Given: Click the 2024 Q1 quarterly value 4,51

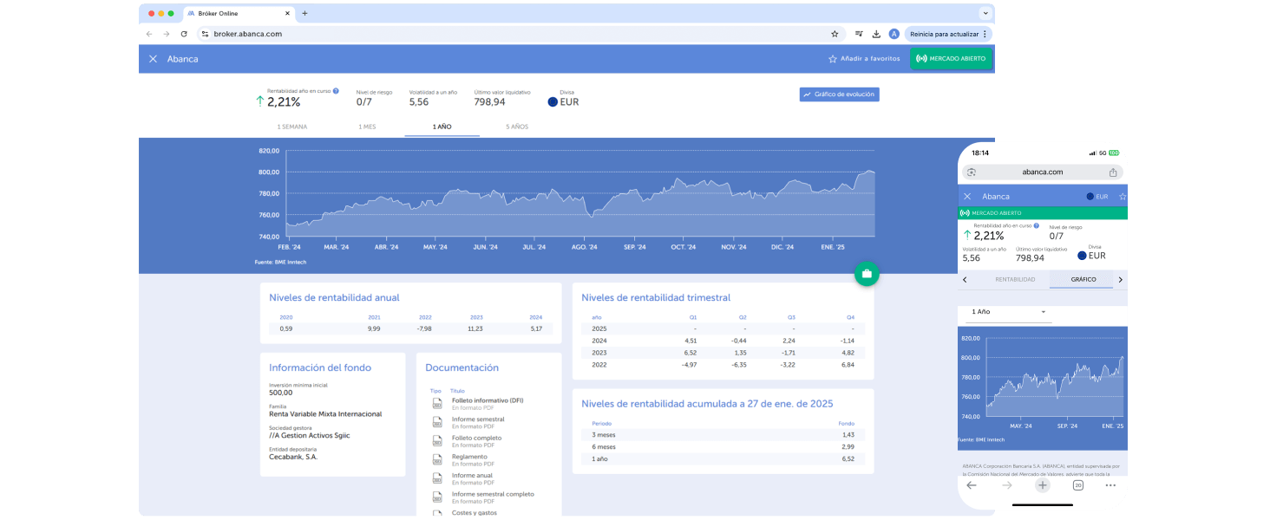Looking at the screenshot, I should [691, 341].
